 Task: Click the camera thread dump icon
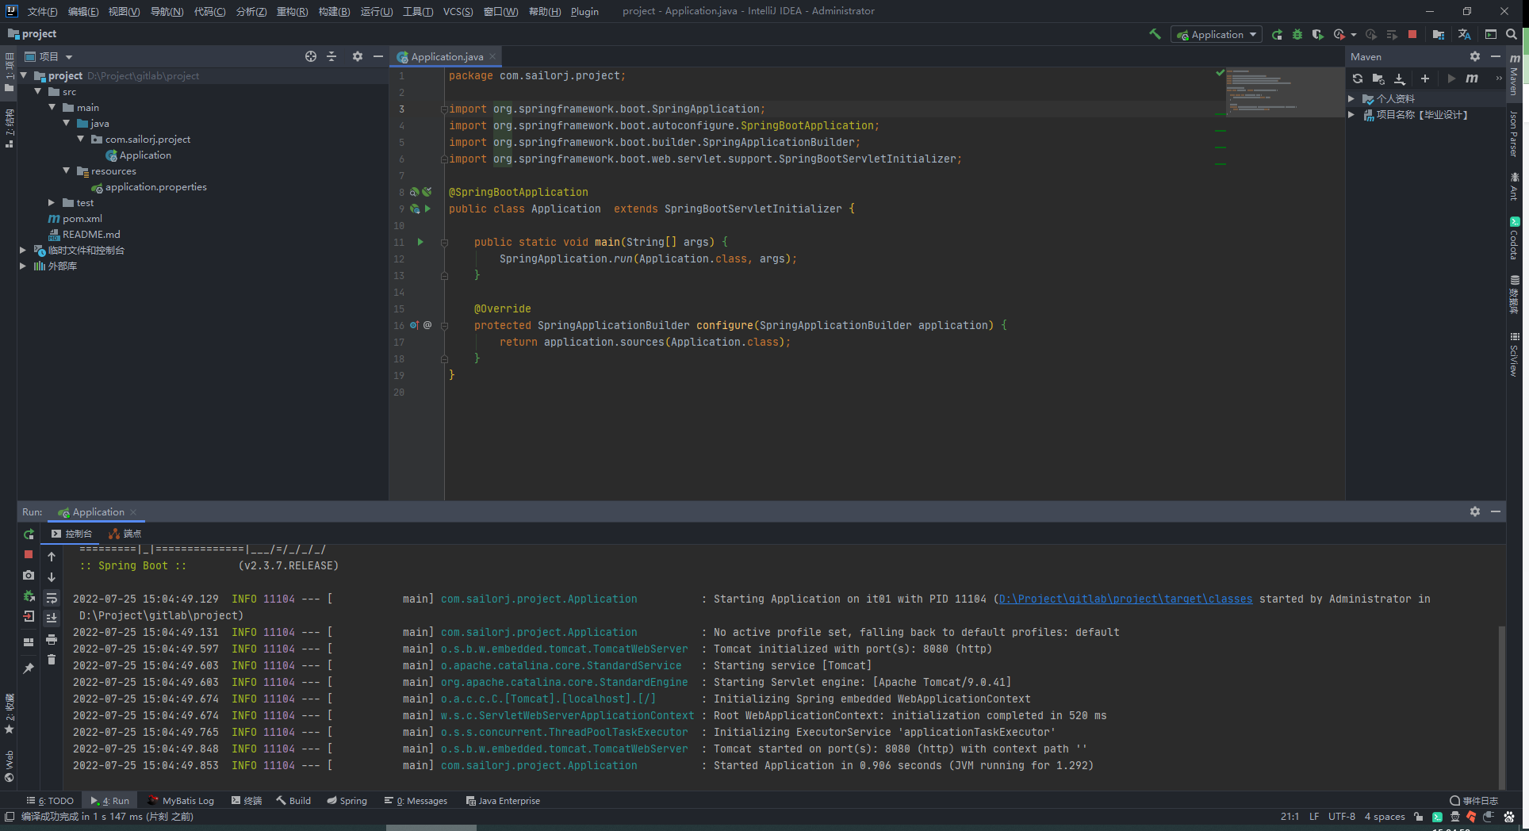[x=29, y=575]
